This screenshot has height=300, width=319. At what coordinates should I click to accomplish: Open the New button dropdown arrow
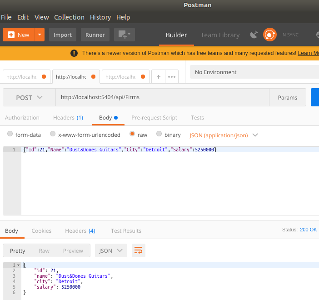coord(40,35)
